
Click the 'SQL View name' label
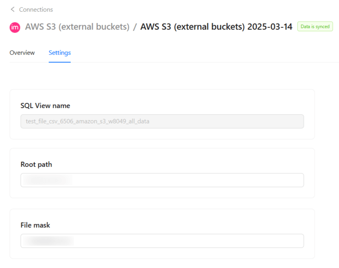tap(45, 105)
